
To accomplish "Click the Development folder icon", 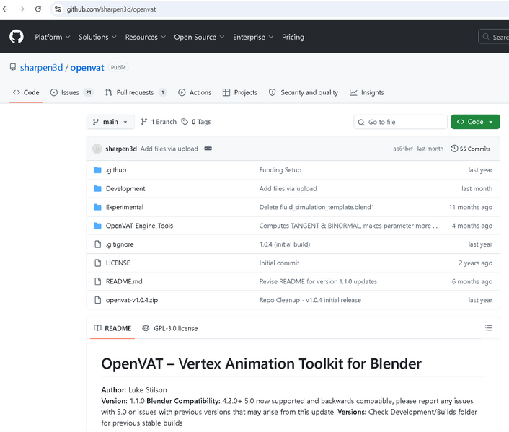I will pos(97,188).
